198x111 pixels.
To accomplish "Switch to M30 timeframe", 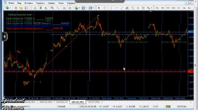I will [x=173, y=8].
